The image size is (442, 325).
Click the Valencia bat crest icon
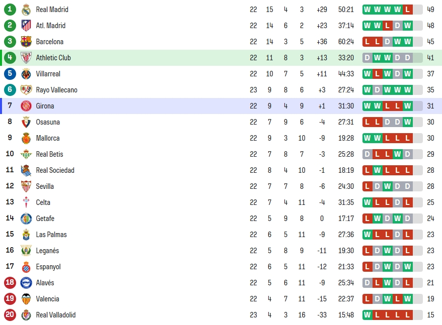[26, 299]
